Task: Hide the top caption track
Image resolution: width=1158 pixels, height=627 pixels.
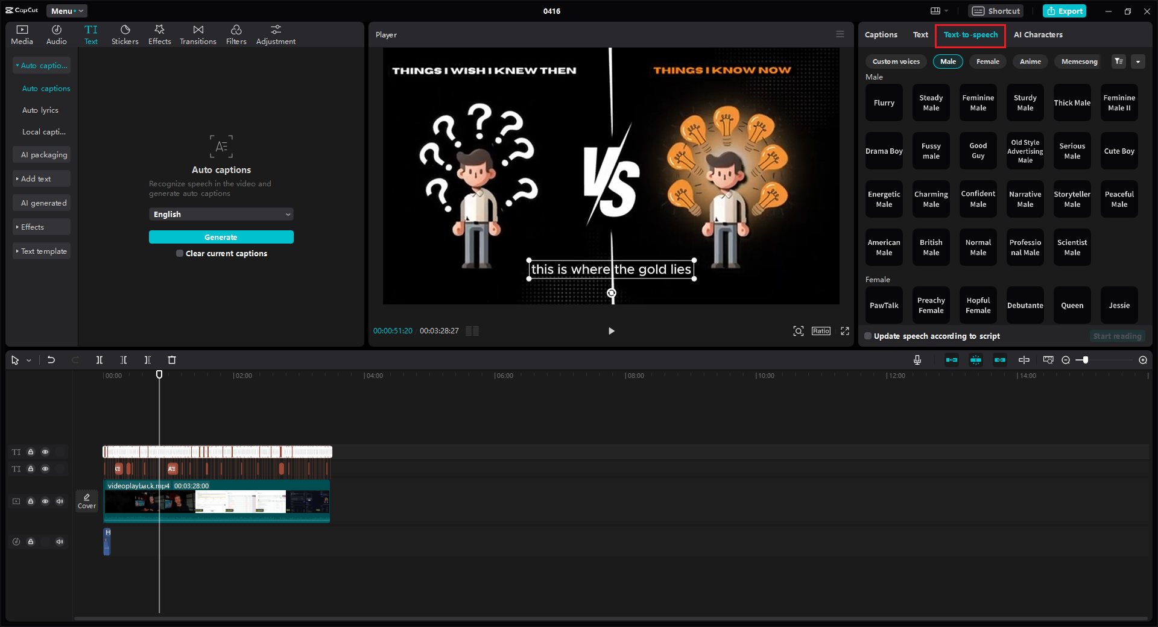Action: click(x=45, y=452)
